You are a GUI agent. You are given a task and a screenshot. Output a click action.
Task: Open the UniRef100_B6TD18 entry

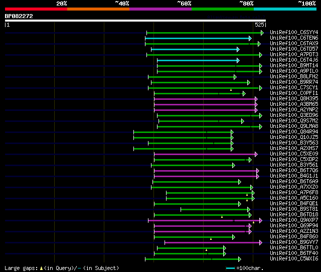(294, 215)
